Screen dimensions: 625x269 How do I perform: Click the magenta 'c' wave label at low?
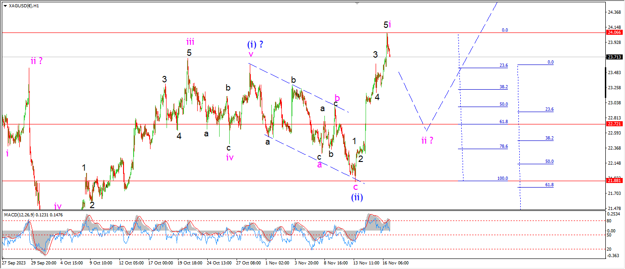pos(356,187)
